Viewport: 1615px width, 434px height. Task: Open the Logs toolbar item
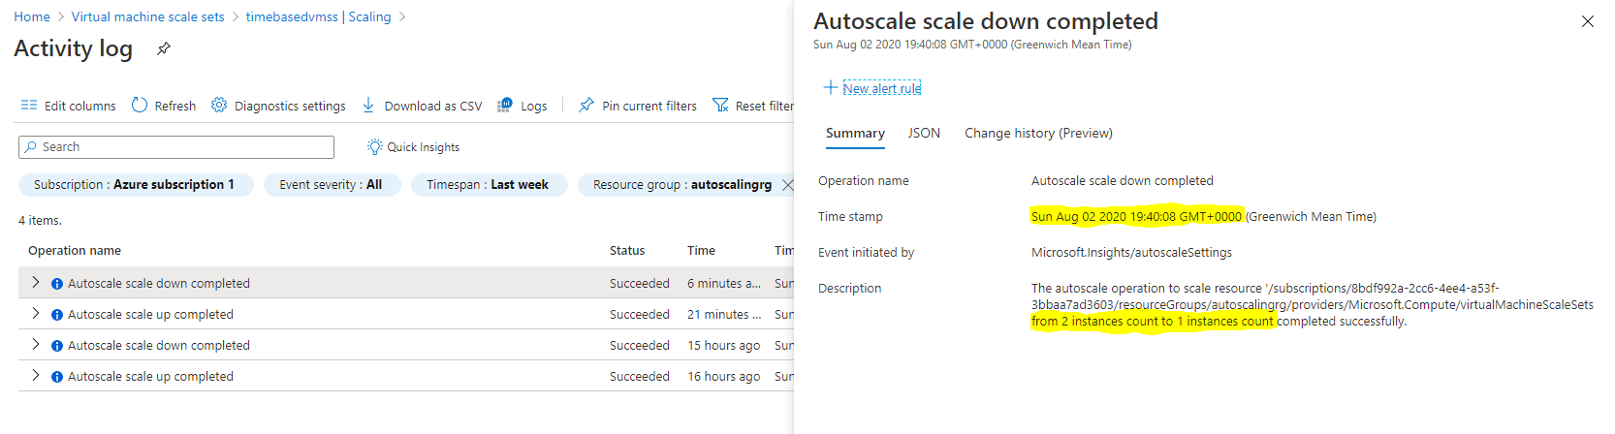click(x=522, y=106)
